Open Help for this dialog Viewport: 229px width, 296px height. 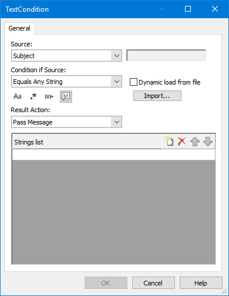point(201,283)
